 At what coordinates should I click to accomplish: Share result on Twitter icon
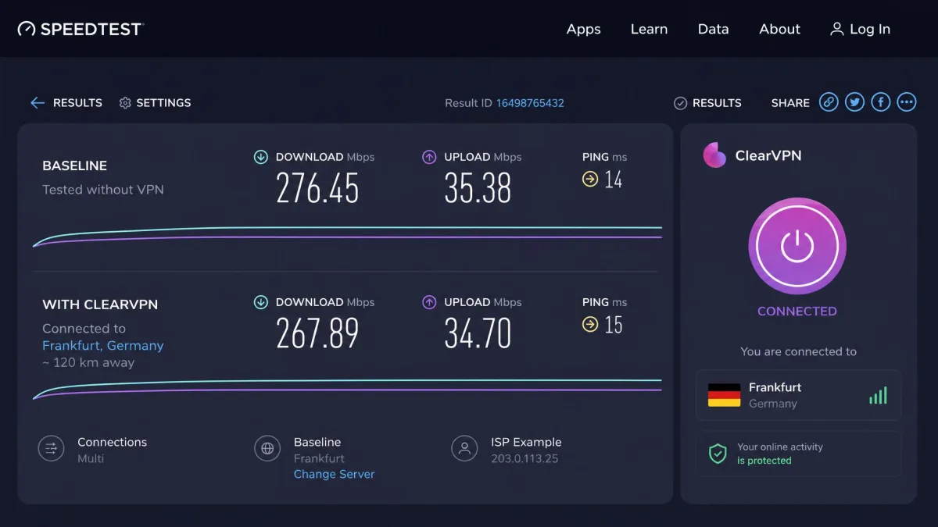tap(854, 102)
